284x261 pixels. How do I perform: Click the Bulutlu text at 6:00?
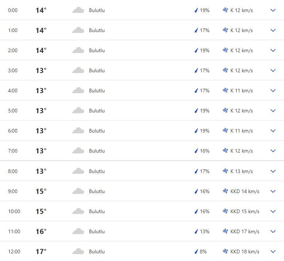(97, 131)
